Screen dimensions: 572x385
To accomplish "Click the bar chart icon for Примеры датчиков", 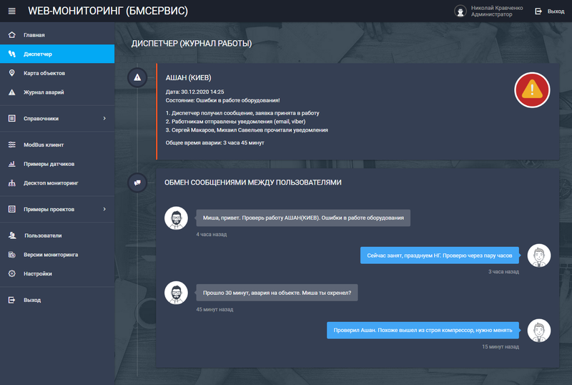I will (11, 164).
